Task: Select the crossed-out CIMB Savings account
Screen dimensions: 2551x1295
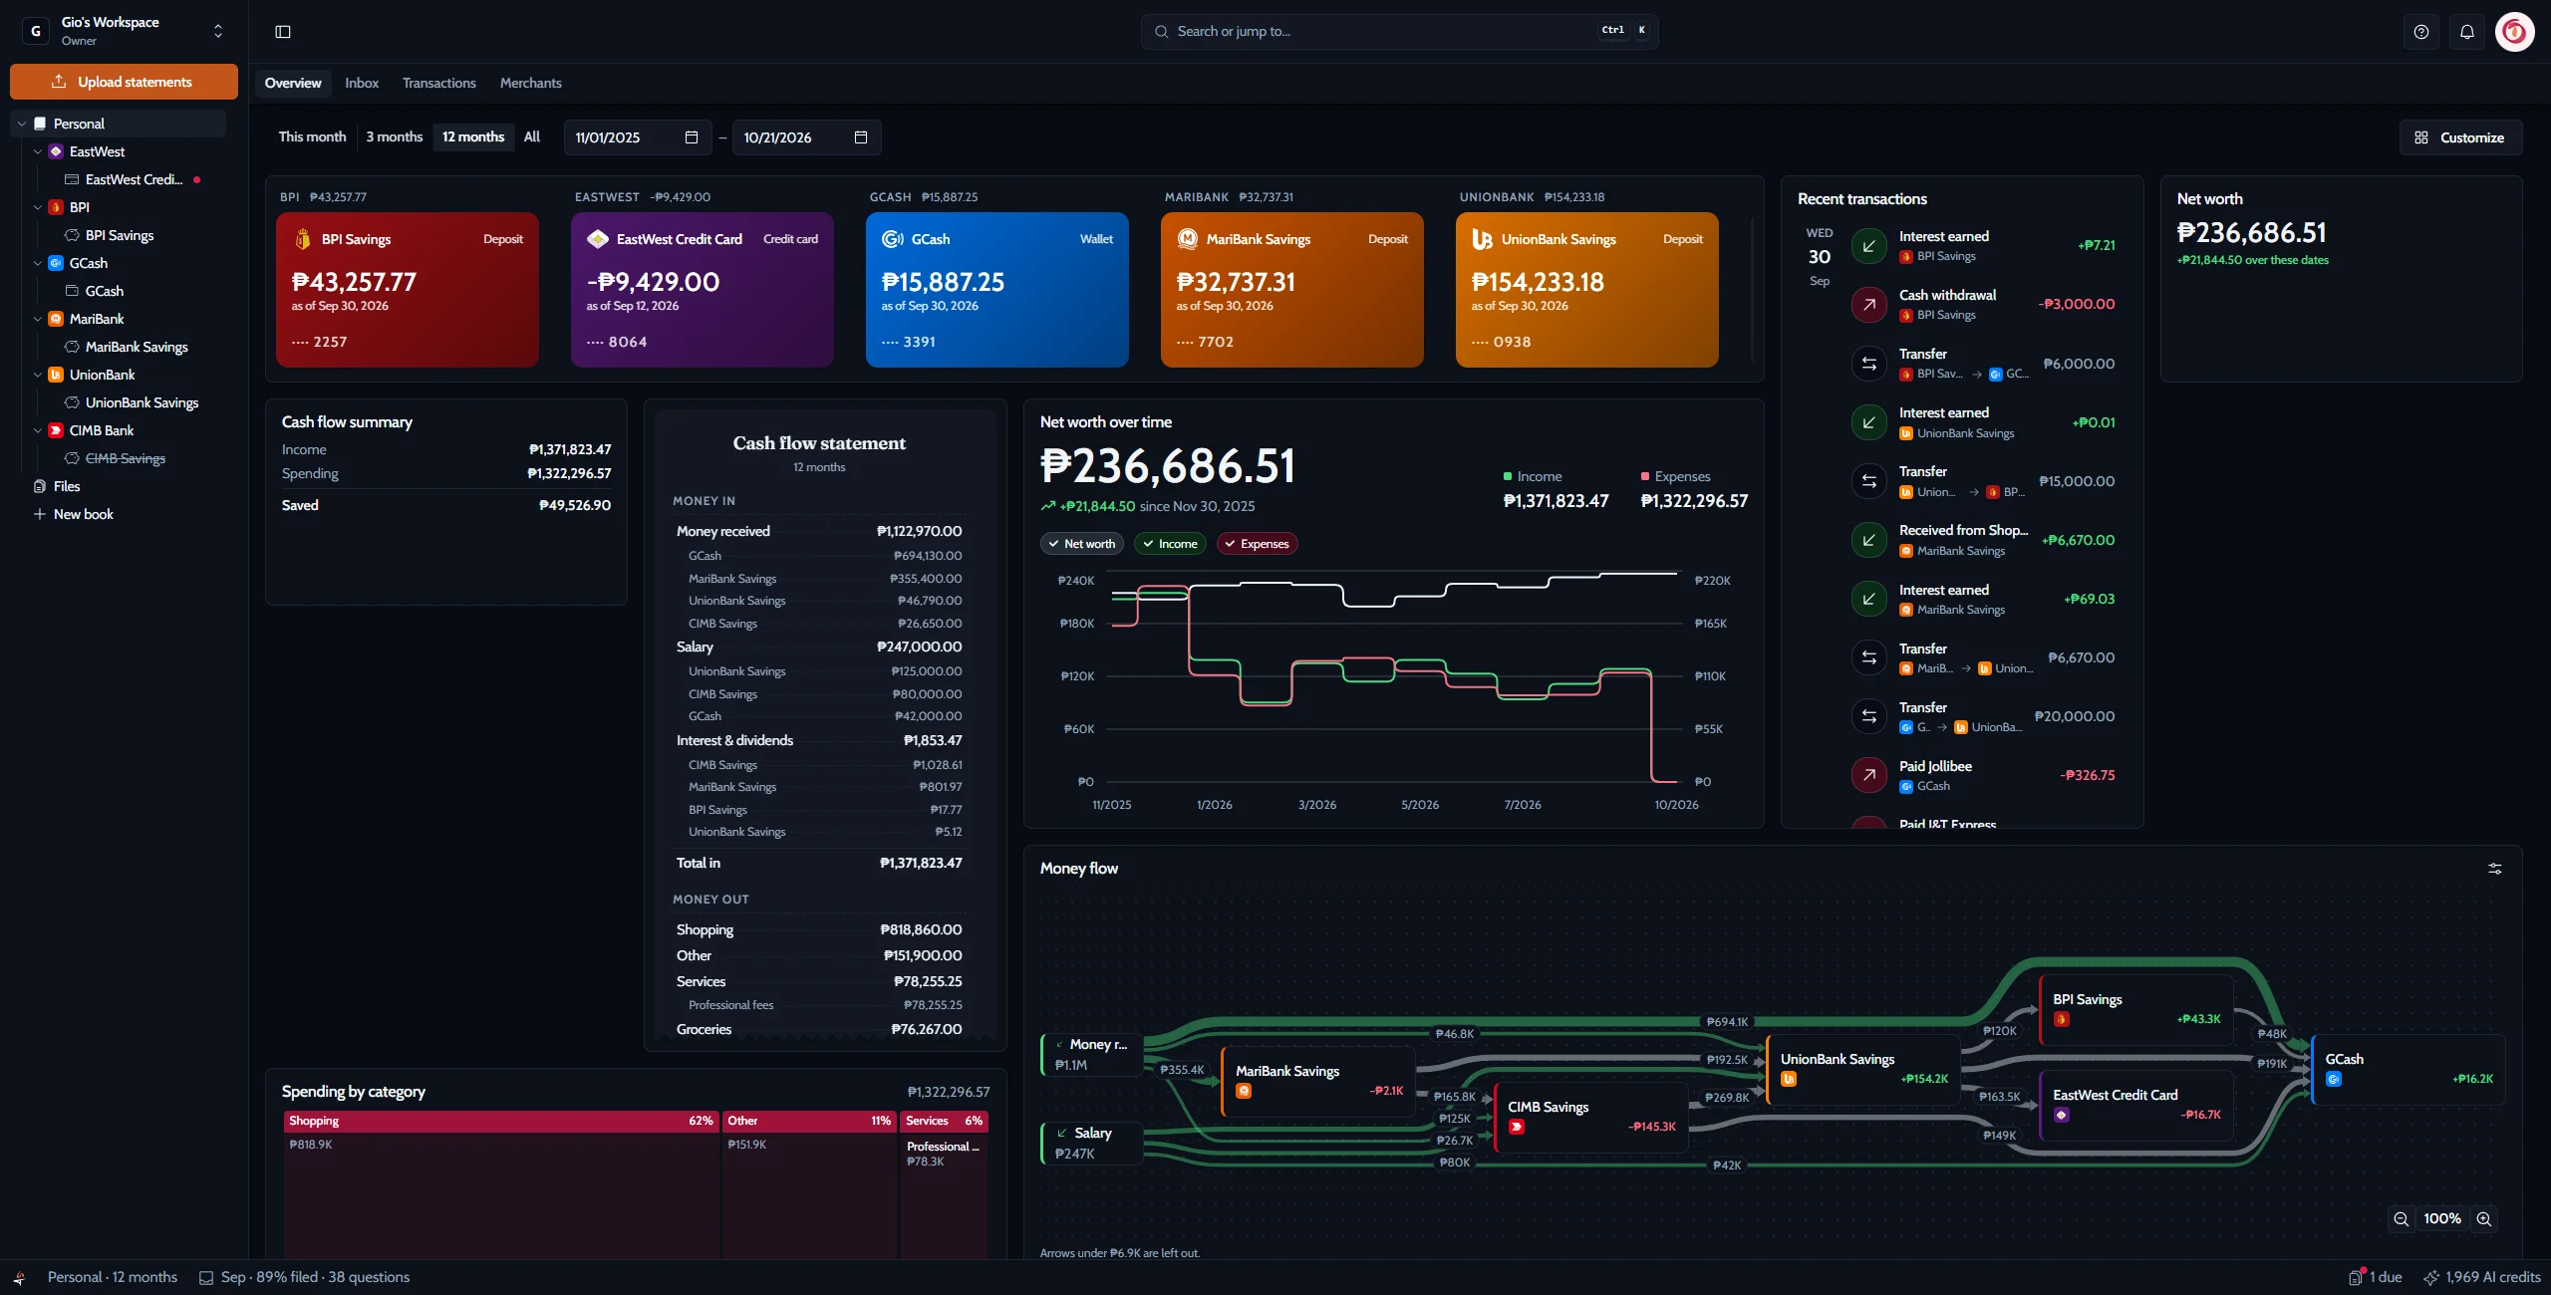Action: pos(126,458)
